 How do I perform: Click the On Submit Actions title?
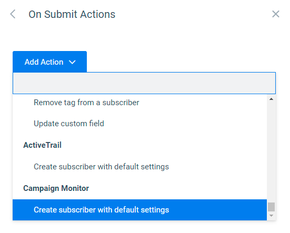(72, 14)
